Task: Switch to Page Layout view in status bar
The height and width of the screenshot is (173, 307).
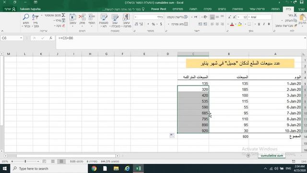Action: (53, 161)
